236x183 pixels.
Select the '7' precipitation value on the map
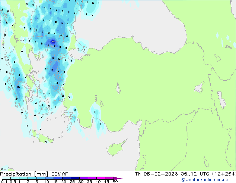pos(68,12)
